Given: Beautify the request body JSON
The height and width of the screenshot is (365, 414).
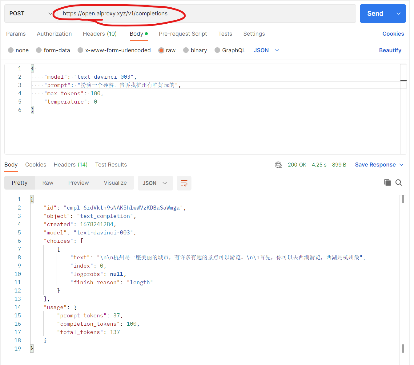Looking at the screenshot, I should (x=390, y=50).
